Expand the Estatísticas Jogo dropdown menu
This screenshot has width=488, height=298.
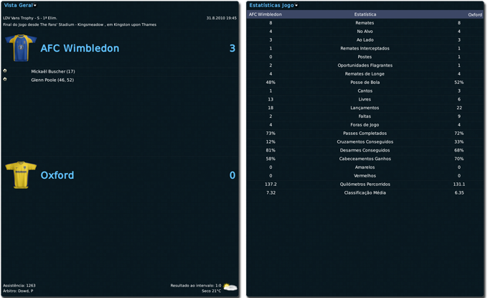pos(273,5)
